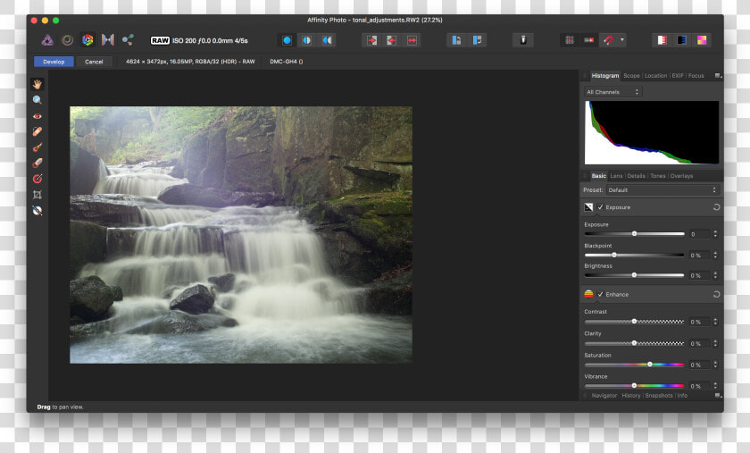Image resolution: width=750 pixels, height=453 pixels.
Task: Switch to the Liquify Persona icon
Action: (x=68, y=40)
